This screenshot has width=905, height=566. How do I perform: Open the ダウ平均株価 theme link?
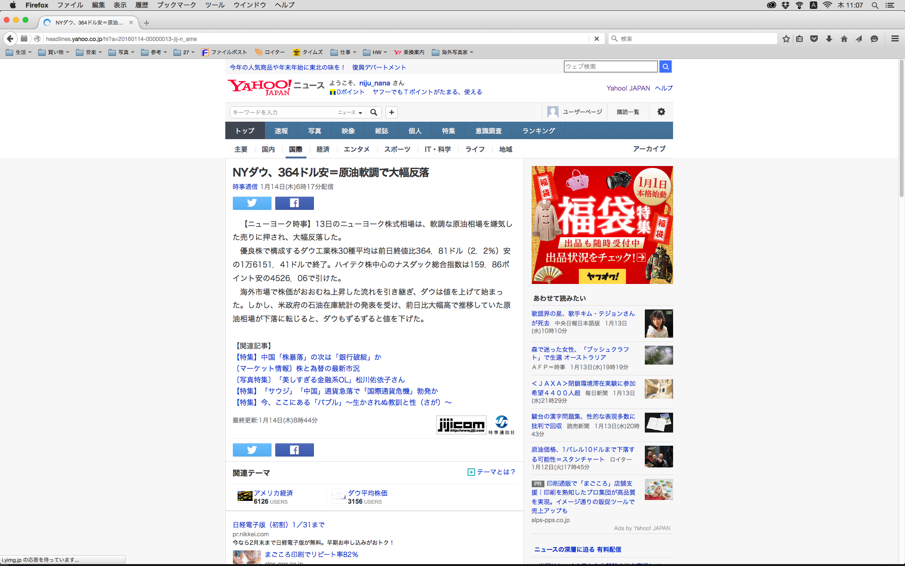[367, 493]
